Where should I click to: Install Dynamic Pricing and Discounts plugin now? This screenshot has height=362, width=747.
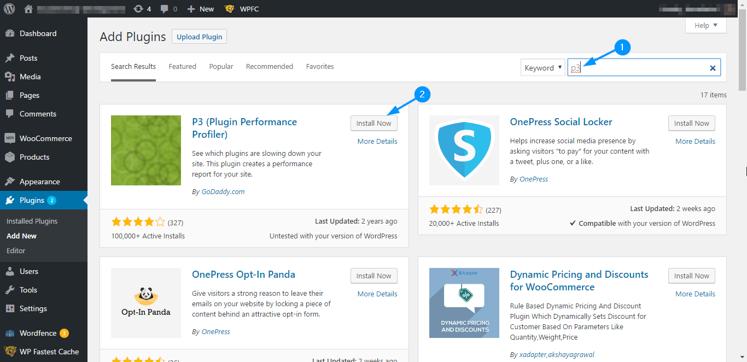coord(692,276)
